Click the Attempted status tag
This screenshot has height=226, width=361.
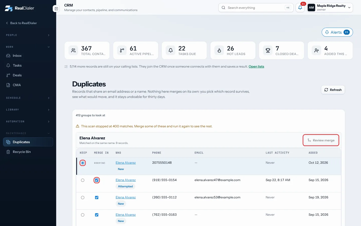[125, 186]
